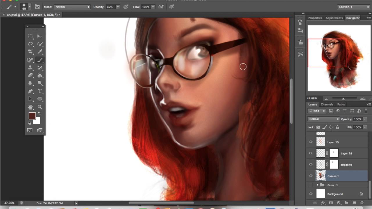The image size is (372, 209).
Task: Add a layer mask
Action: (x=331, y=203)
